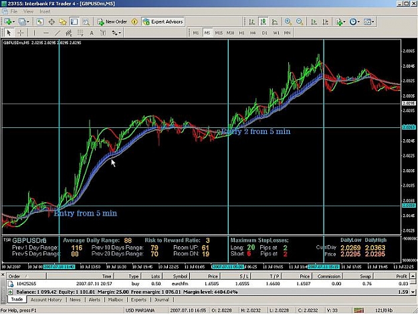Select the MN timeframe
Screen dimensions: 418x314
(287, 33)
